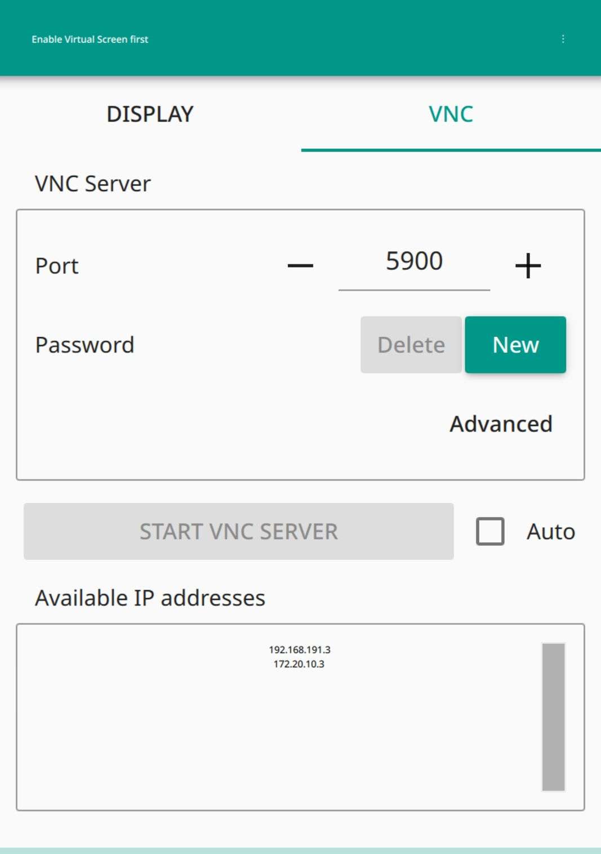Screen dimensions: 601x854
Task: Click the IP address list scrollbar
Action: coord(553,717)
